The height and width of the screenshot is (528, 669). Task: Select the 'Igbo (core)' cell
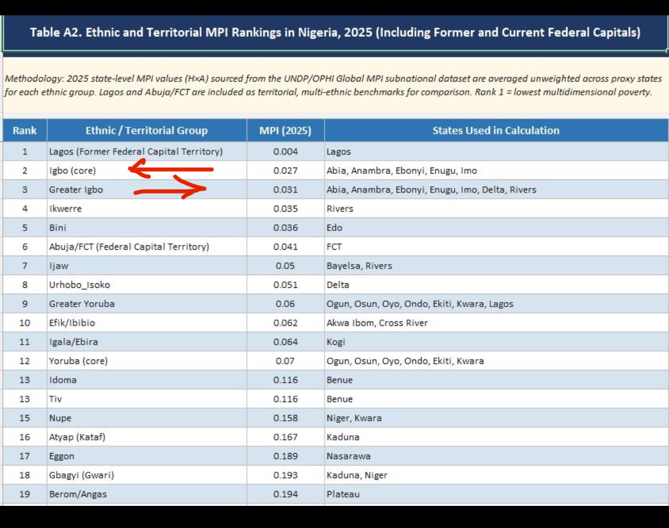147,171
